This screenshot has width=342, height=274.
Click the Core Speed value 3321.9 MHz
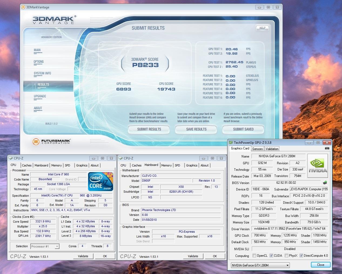(43, 221)
